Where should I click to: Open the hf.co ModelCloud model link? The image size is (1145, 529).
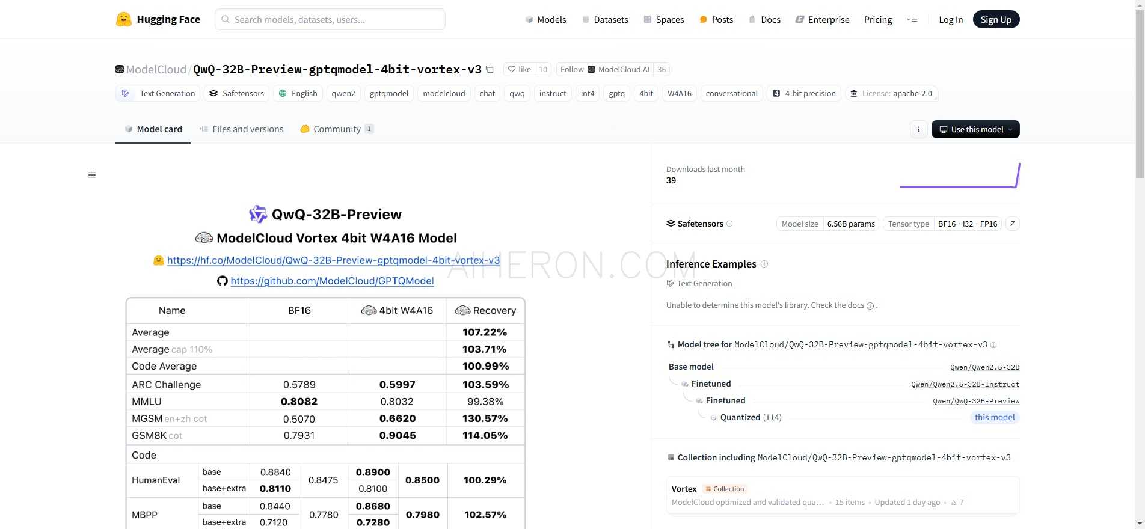point(333,260)
